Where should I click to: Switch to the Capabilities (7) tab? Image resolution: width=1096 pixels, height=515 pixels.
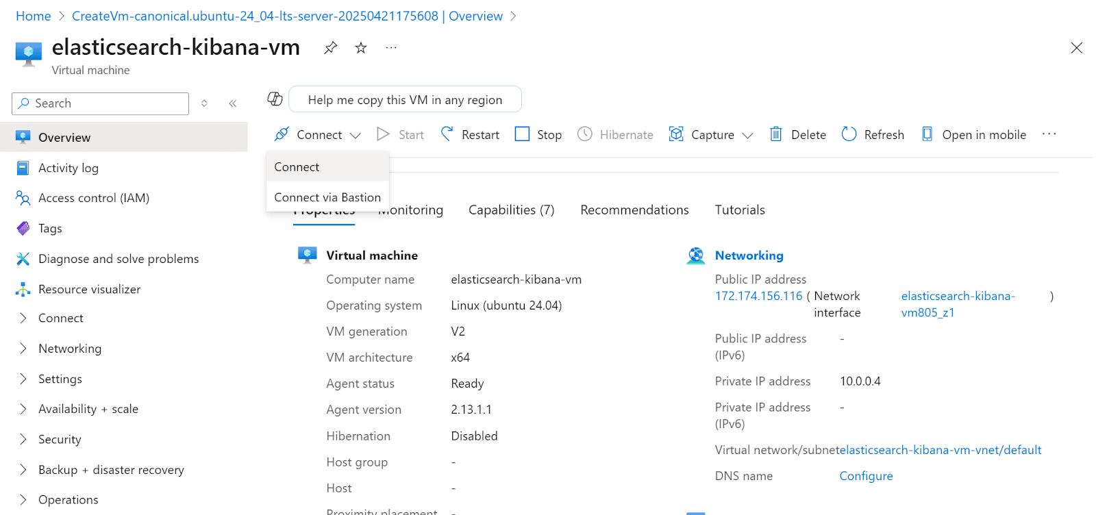511,210
